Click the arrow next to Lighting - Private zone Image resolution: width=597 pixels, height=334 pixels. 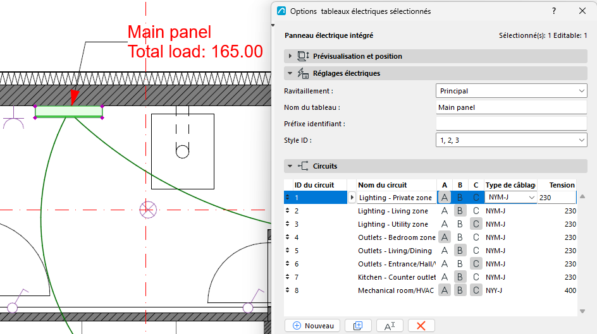click(x=352, y=198)
